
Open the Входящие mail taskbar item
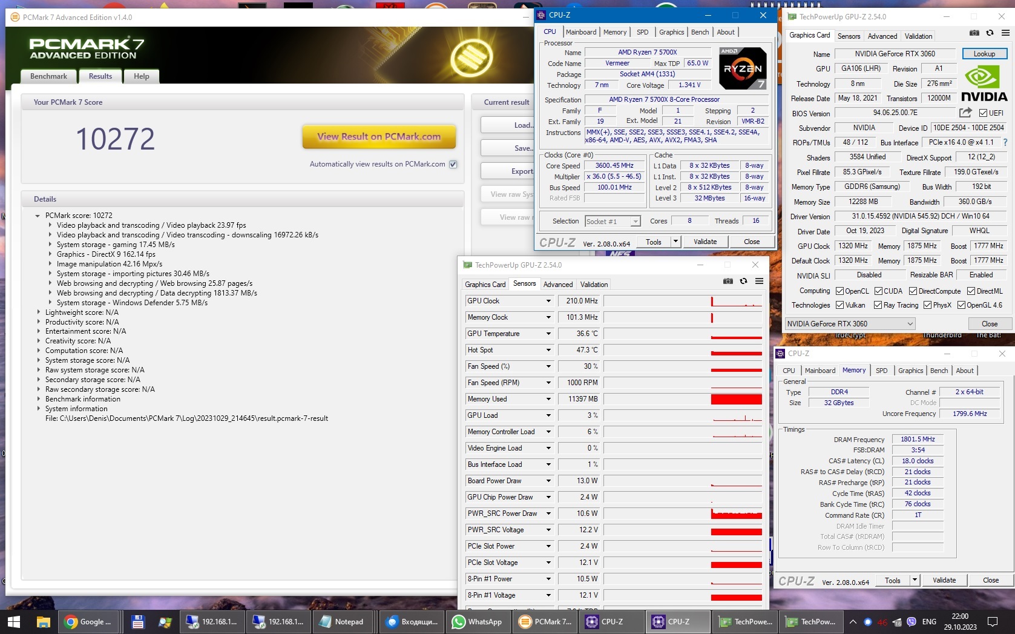tap(412, 621)
